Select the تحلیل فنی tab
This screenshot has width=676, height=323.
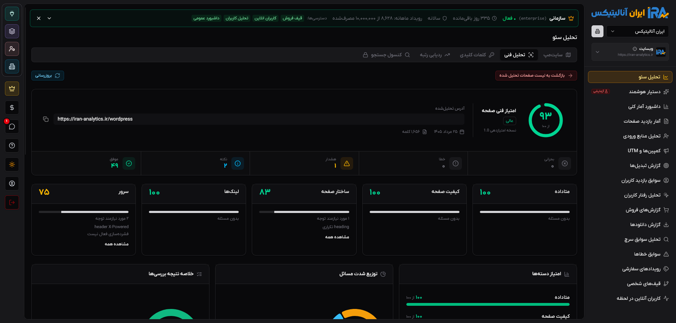(519, 55)
